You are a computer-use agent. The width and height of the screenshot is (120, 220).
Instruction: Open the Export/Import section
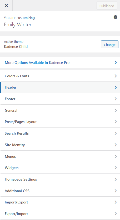[60, 214]
